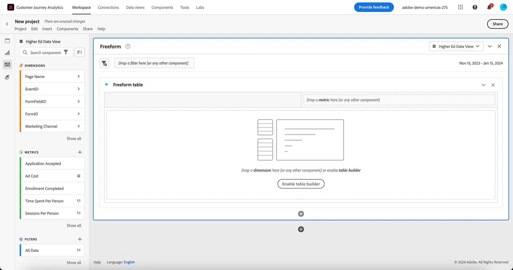Open the notifications bell

489,7
